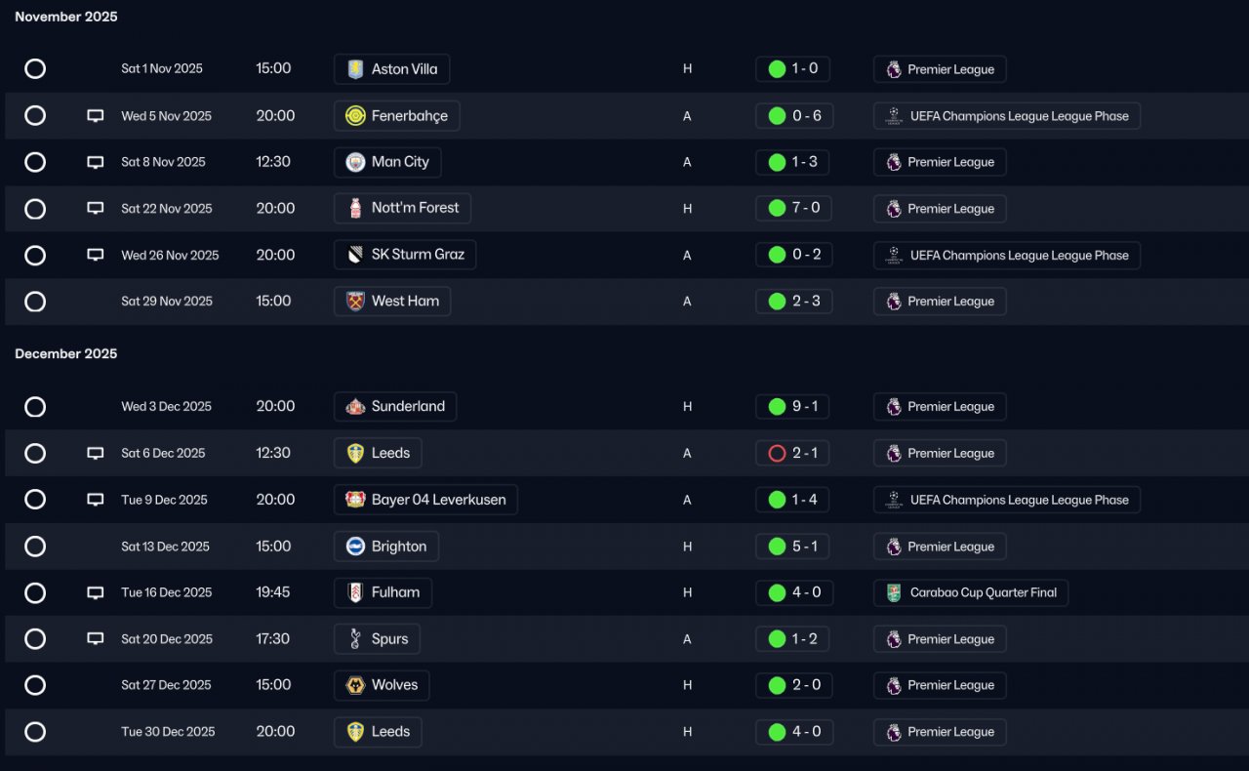Click the Champions League logo on Sturm Graz row
The image size is (1249, 771).
point(894,255)
